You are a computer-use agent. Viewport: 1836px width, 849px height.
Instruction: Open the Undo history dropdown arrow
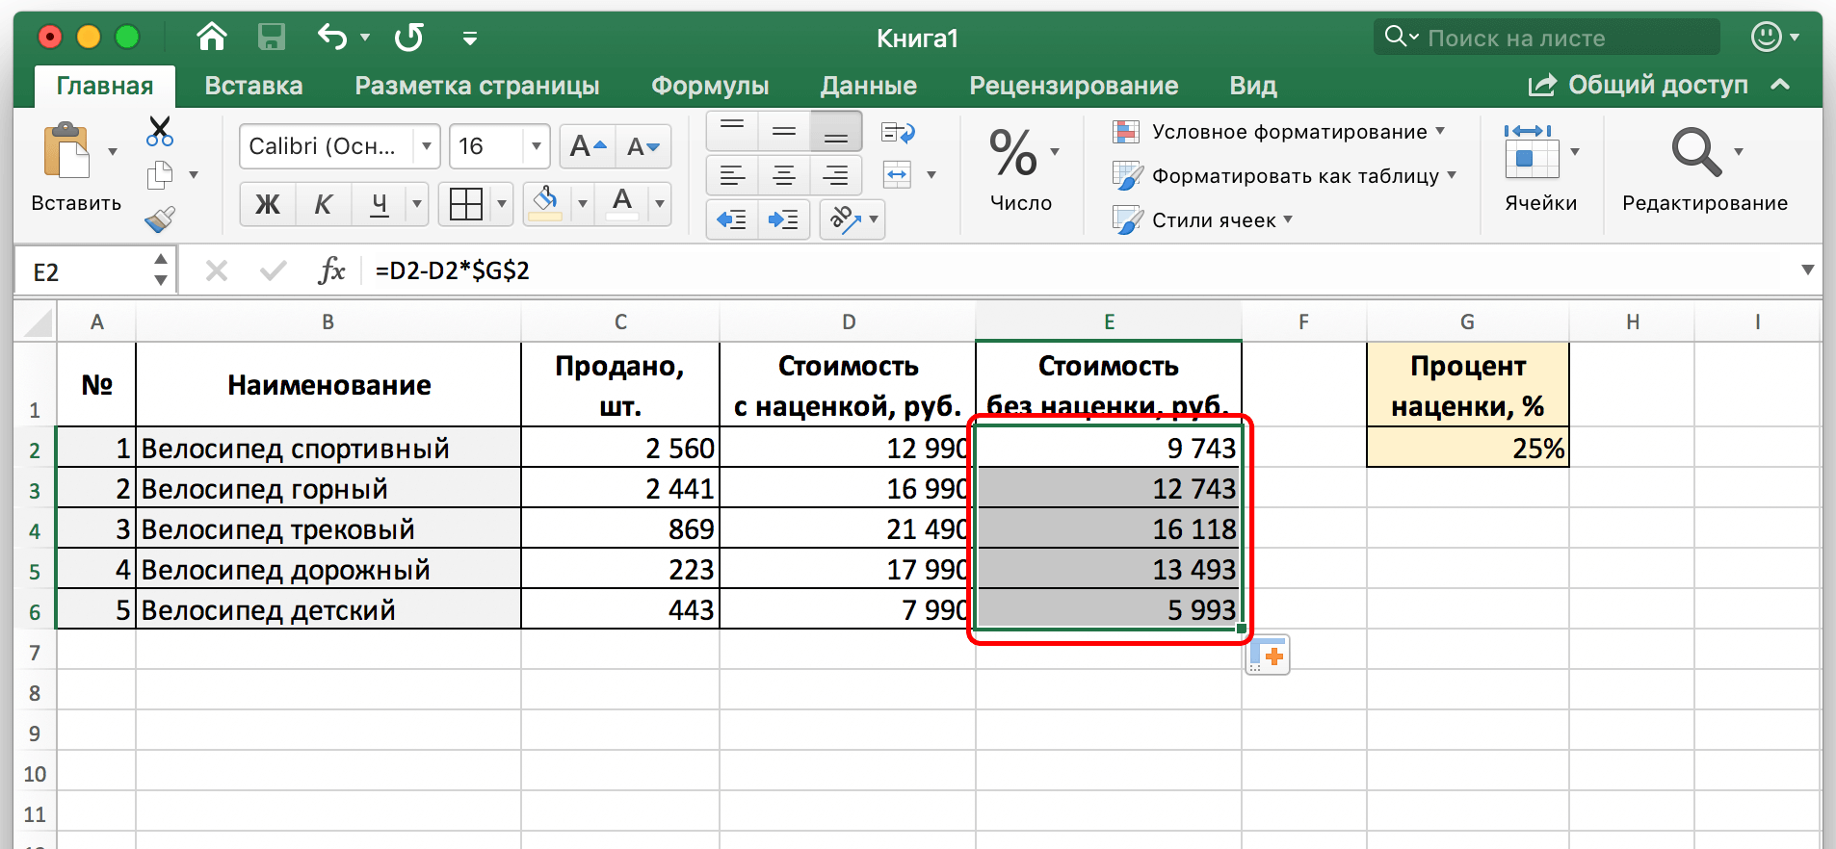pos(365,38)
